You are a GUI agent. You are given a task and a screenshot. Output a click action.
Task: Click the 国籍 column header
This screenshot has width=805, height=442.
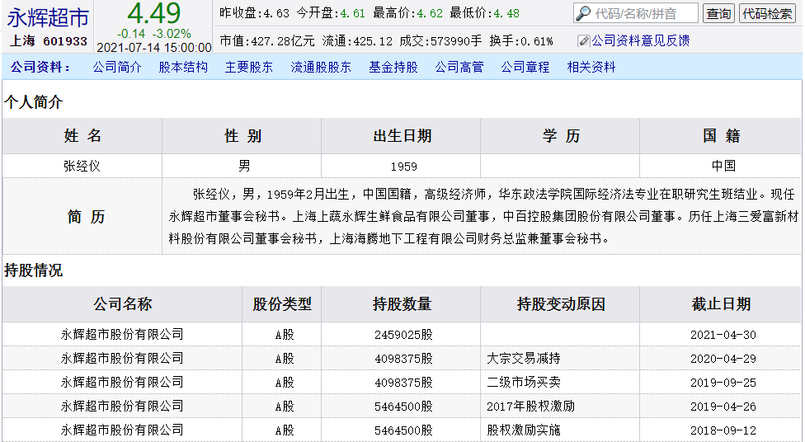[722, 136]
